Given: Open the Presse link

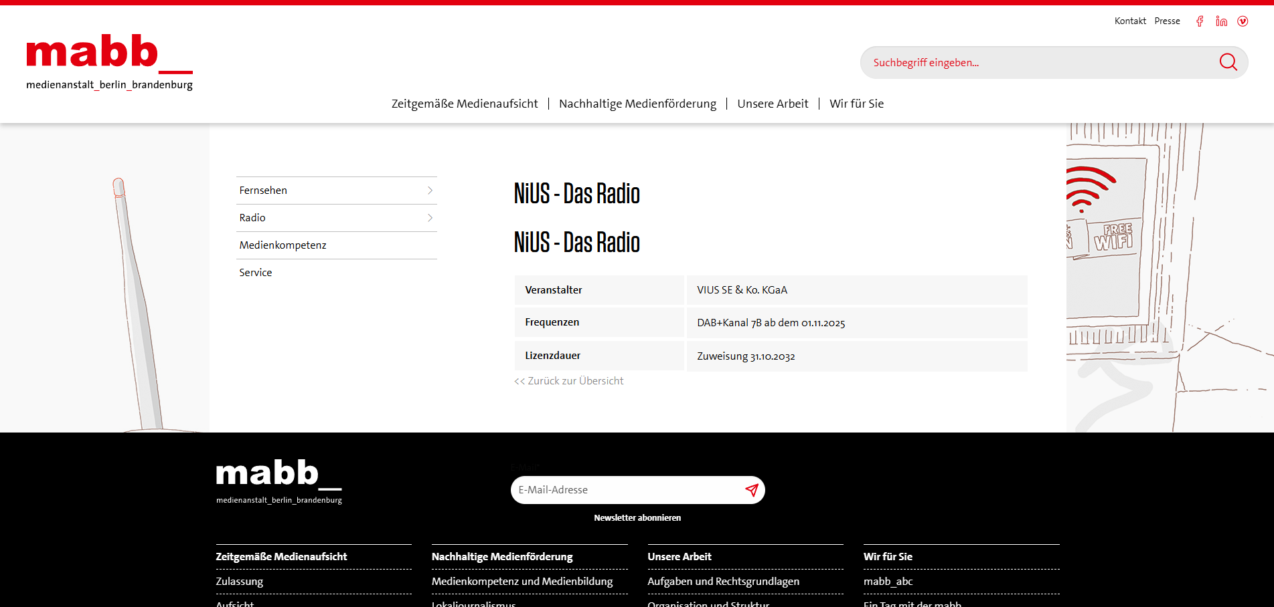Looking at the screenshot, I should click(x=1167, y=21).
